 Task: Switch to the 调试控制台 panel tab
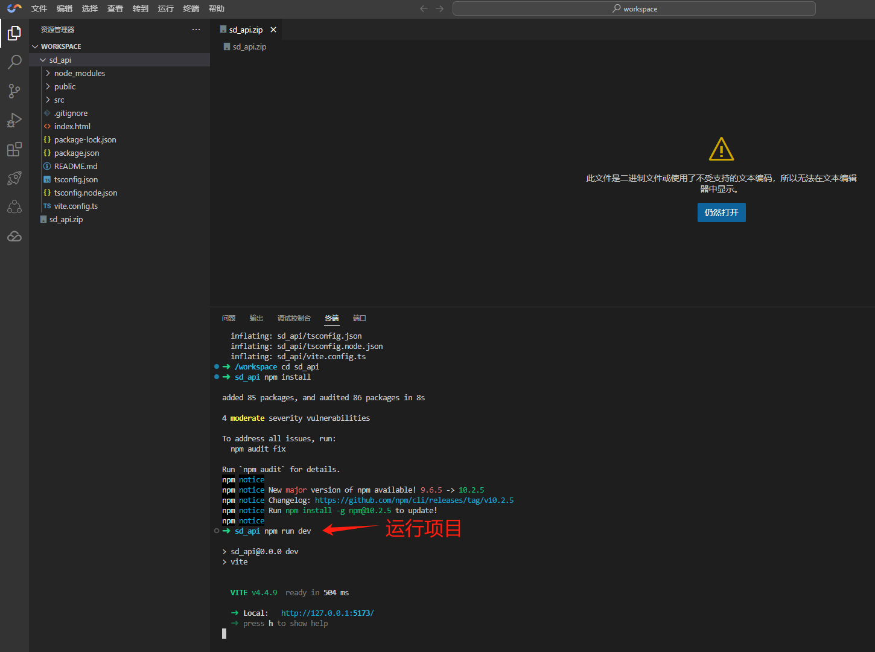[294, 318]
